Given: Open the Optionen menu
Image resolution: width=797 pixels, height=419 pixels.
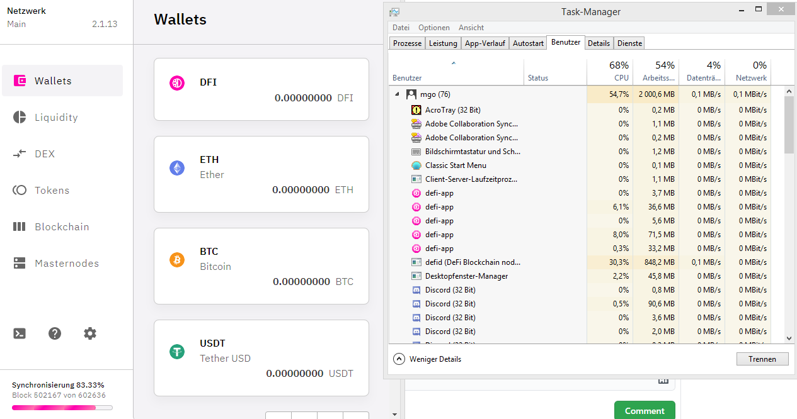Looking at the screenshot, I should (434, 28).
